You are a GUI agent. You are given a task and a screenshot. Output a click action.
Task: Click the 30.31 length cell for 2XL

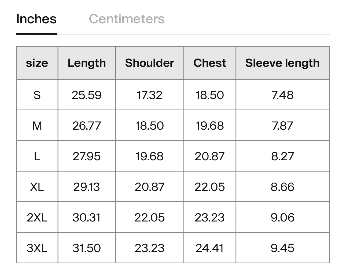coord(87,217)
